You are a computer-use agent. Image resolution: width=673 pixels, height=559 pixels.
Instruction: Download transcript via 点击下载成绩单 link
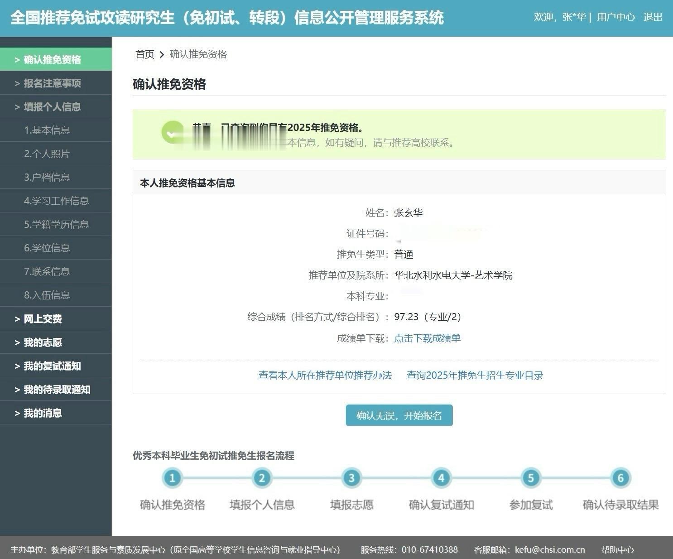pos(427,338)
